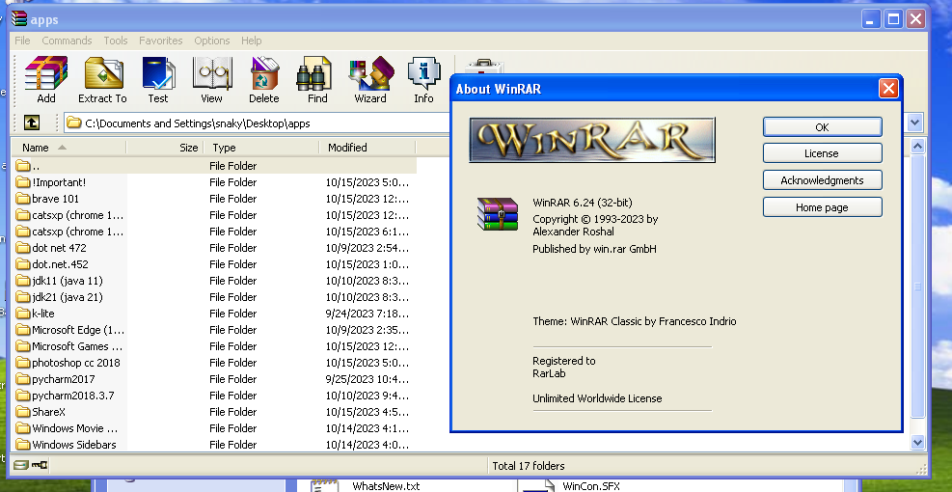Click the '9/24/2023 7:18…' modified date
This screenshot has width=952, height=492.
tap(367, 314)
